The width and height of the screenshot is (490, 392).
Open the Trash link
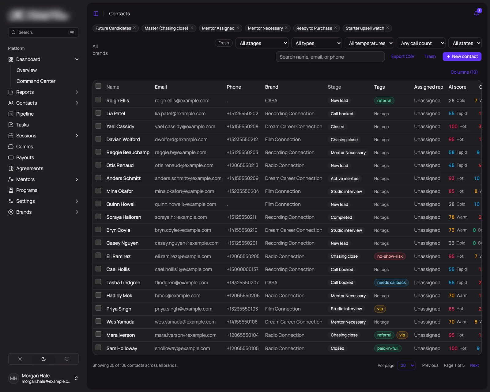coord(430,56)
